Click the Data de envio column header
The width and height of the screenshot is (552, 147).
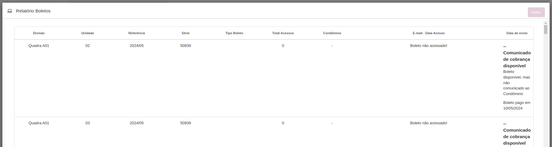[517, 33]
